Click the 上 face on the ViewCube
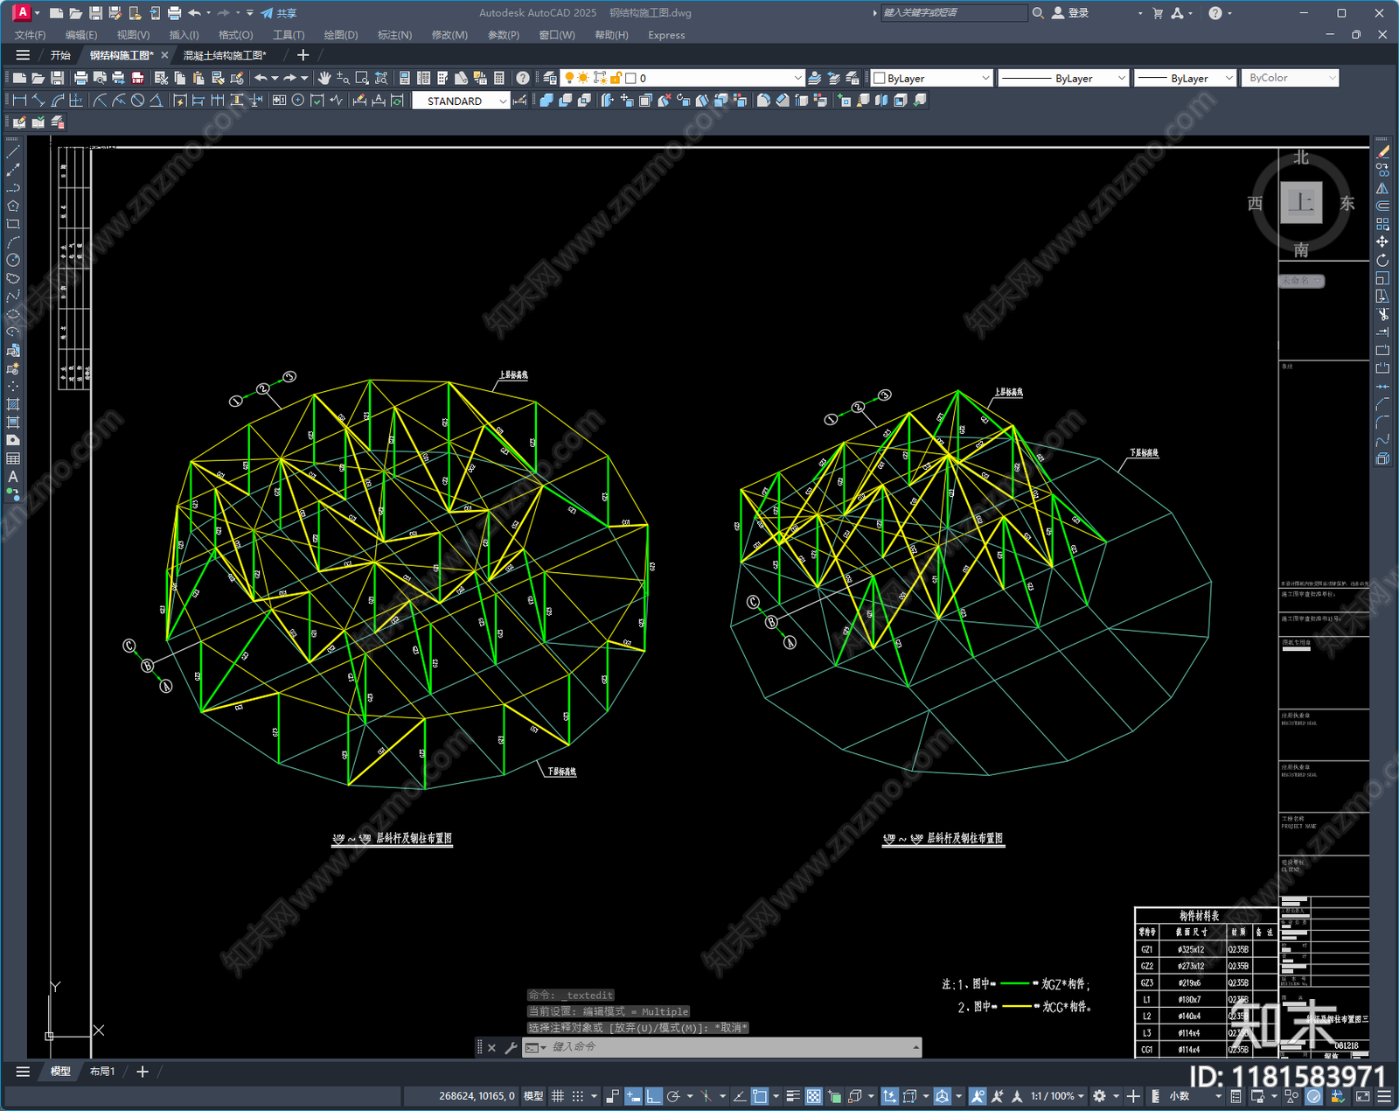This screenshot has width=1399, height=1111. (x=1301, y=203)
